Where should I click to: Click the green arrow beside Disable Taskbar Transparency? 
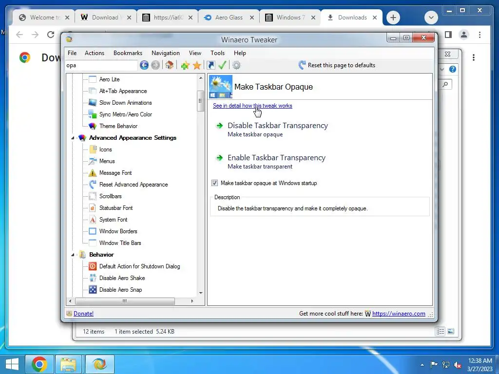pyautogui.click(x=220, y=126)
